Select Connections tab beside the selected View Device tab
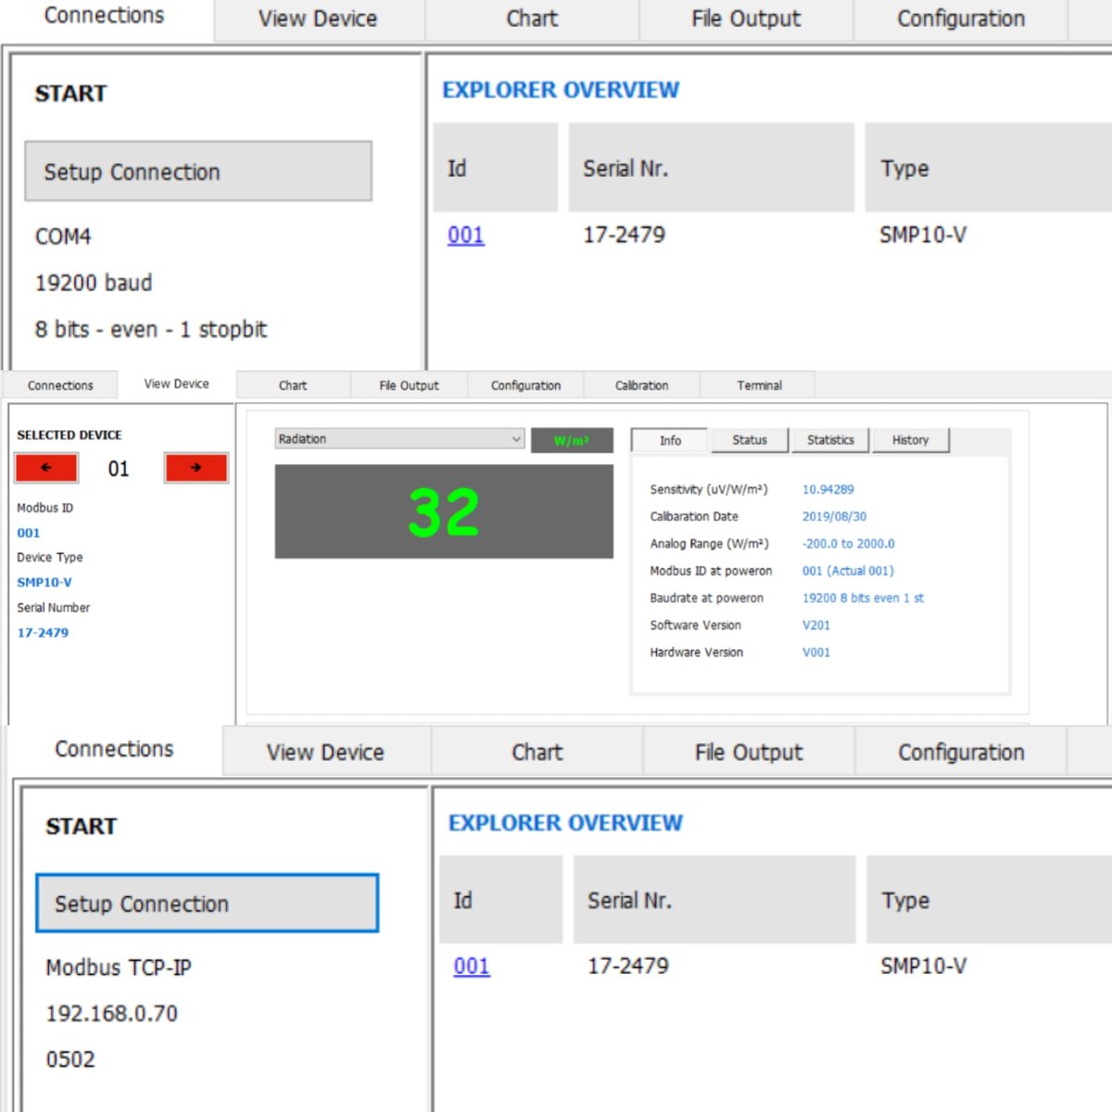1112x1112 pixels. [x=60, y=385]
